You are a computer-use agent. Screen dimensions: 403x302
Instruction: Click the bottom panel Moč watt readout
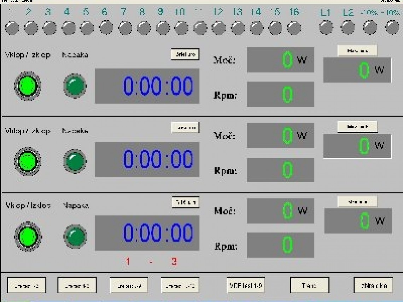click(x=280, y=211)
